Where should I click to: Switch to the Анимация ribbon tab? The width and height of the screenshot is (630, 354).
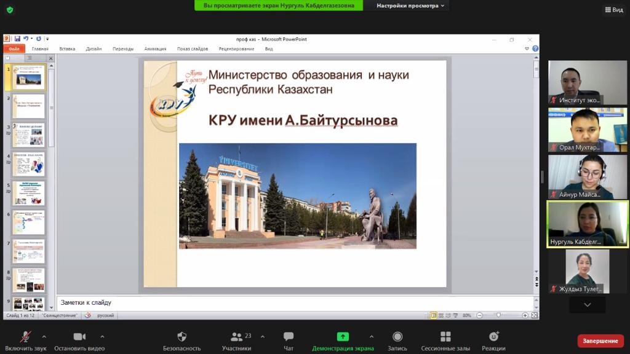(x=155, y=49)
